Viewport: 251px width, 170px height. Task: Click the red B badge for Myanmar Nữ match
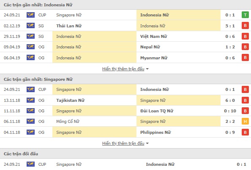(x=245, y=58)
